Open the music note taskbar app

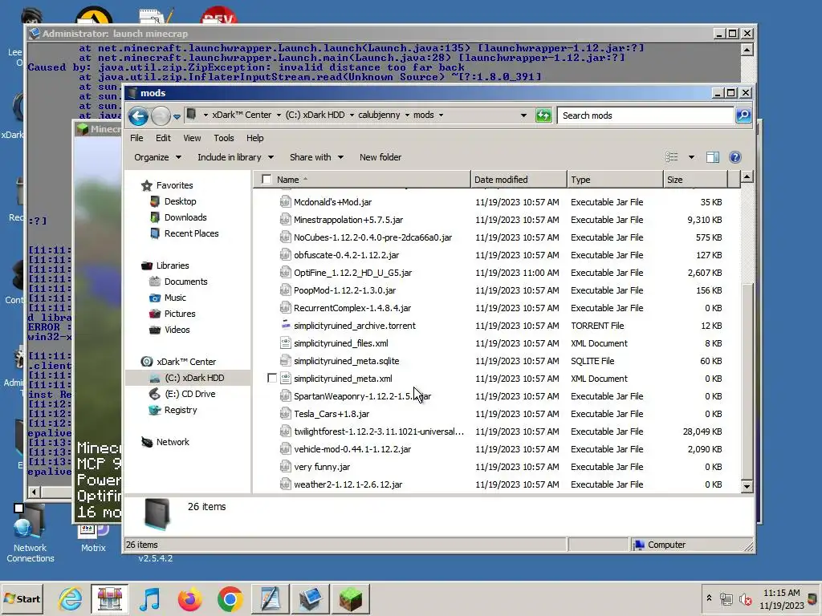150,598
